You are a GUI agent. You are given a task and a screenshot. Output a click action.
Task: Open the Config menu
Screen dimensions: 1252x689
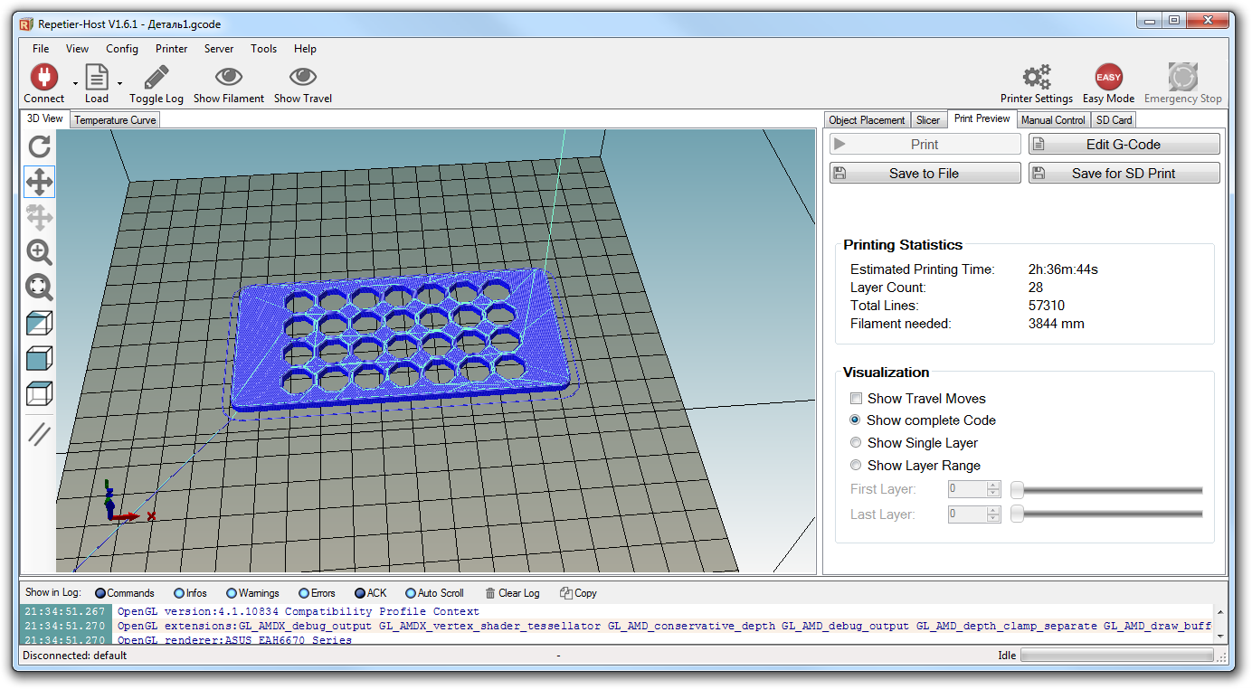[x=122, y=49]
